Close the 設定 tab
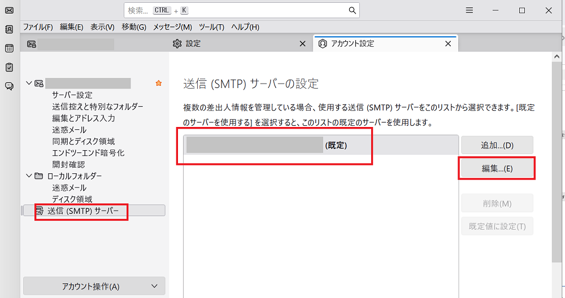Viewport: 565px width, 298px height. (302, 43)
